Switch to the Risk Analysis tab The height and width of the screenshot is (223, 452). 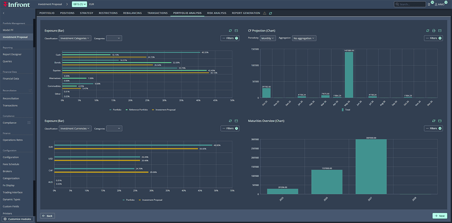216,13
